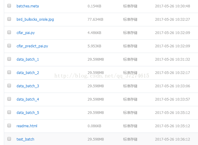Click the timestamp 2017-05-26 10:33:57
Screen dimensions: 198x145
point(173,99)
